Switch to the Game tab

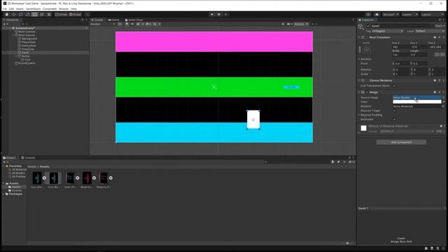coord(113,20)
